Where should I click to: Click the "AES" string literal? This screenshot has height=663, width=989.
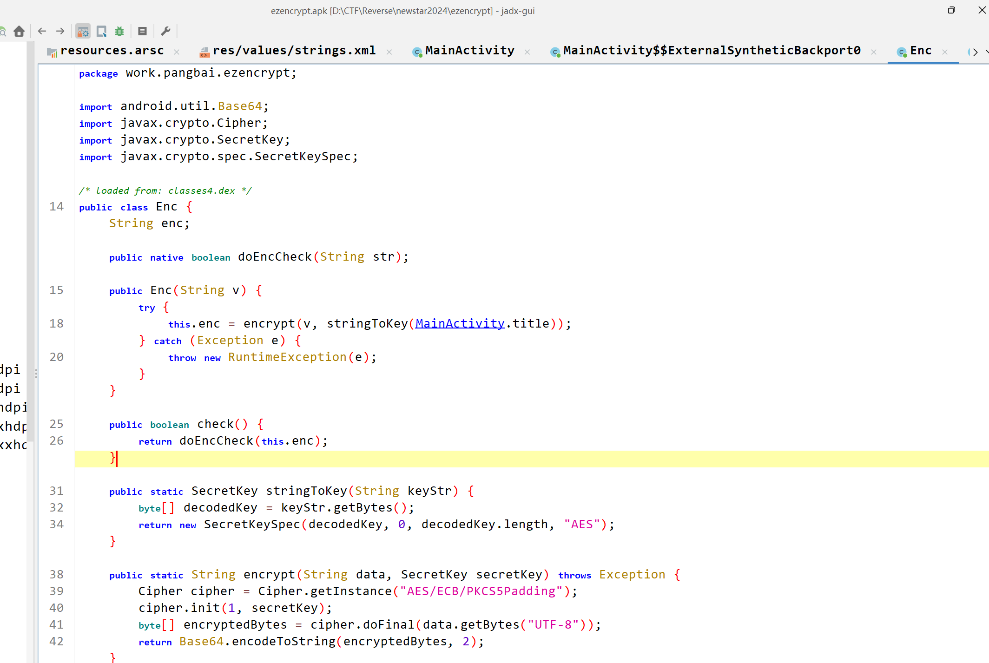(582, 524)
